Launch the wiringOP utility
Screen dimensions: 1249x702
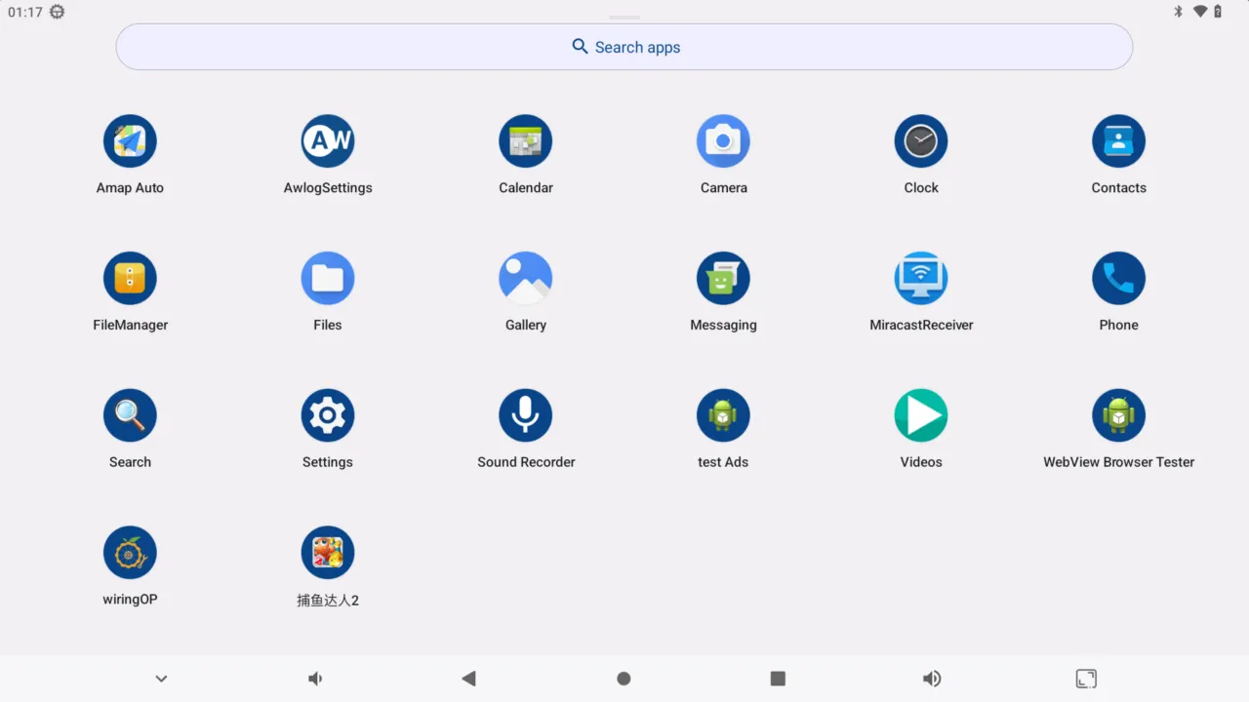[130, 552]
